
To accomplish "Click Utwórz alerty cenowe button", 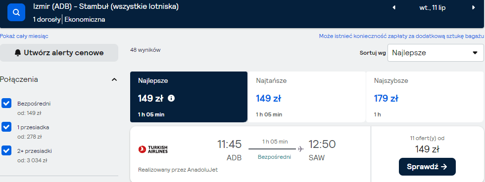I will pos(59,53).
